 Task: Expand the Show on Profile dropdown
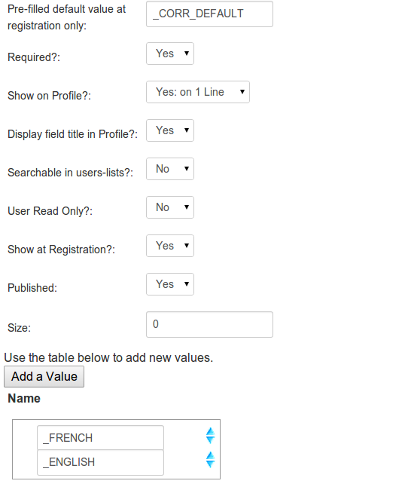pos(198,92)
